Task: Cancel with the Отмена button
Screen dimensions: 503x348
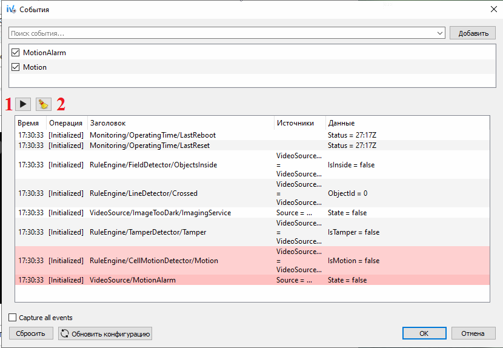Action: [x=473, y=333]
